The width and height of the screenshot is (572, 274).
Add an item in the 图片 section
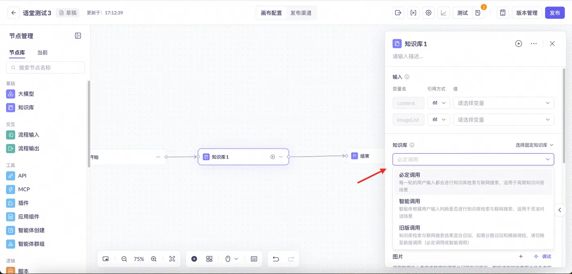point(521,256)
